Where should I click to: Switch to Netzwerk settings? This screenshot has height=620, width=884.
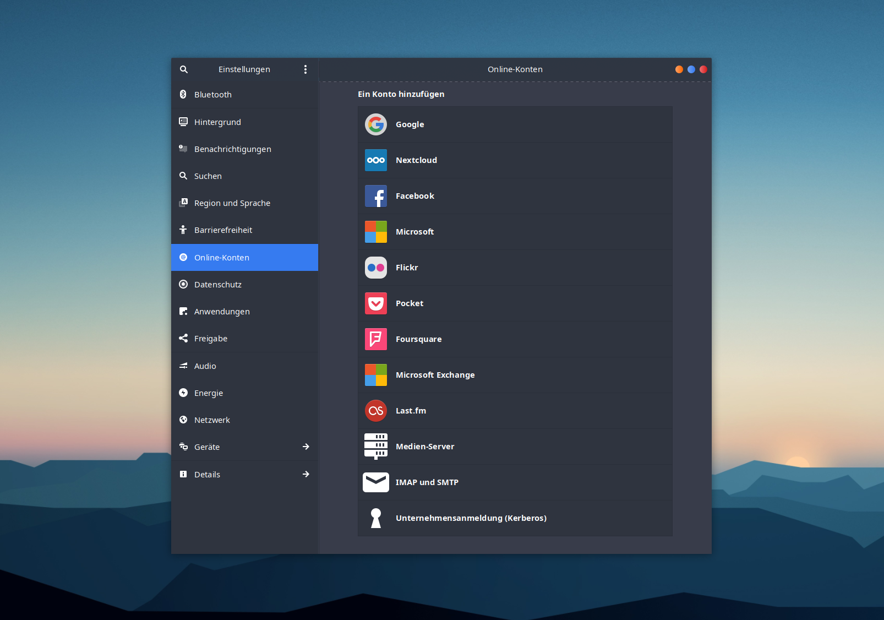[x=245, y=420]
